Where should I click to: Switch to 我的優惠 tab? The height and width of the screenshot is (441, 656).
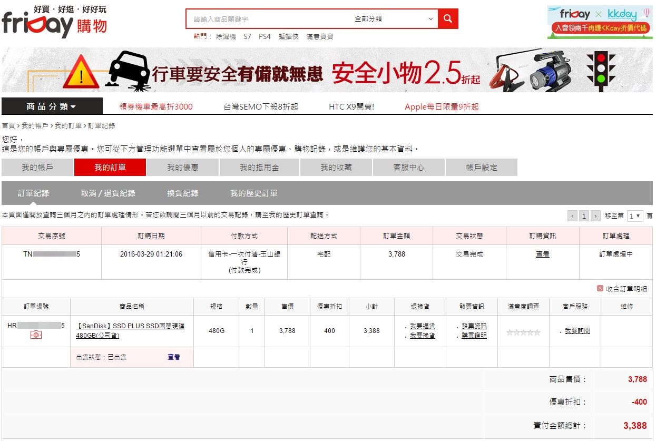click(x=182, y=168)
